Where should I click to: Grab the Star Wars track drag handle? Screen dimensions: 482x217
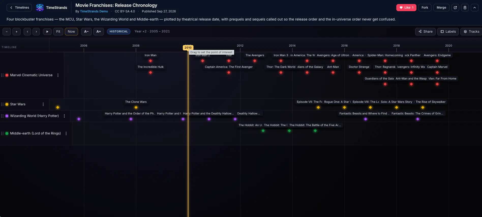(2, 104)
